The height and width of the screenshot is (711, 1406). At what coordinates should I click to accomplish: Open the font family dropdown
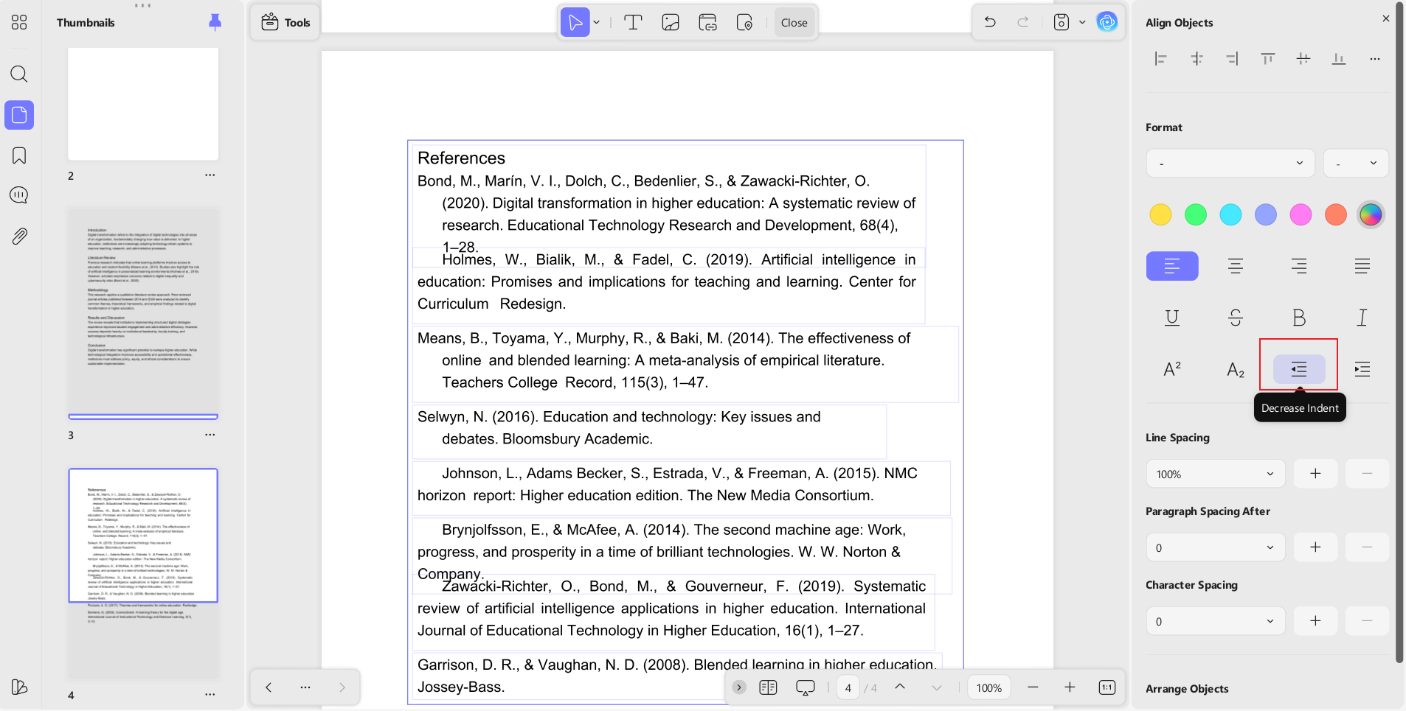coord(1230,163)
